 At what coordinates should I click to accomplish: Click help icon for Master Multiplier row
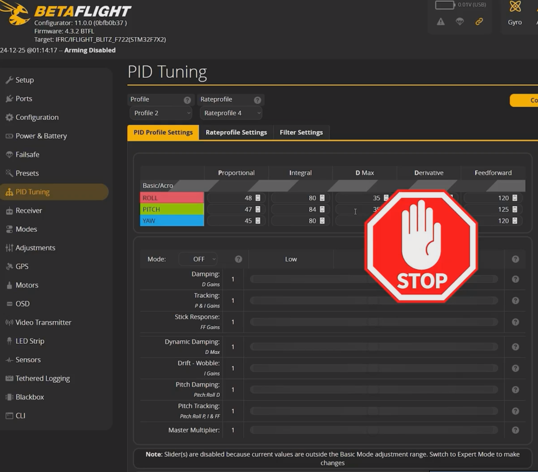point(515,430)
